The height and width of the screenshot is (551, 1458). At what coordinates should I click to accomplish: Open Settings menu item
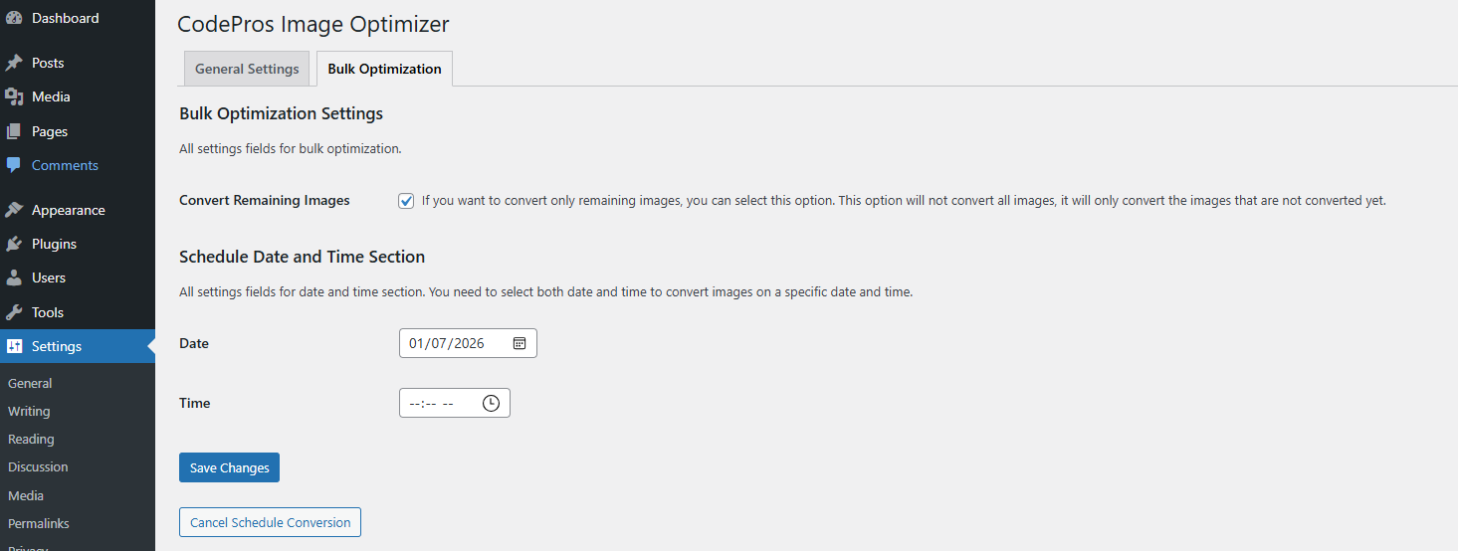pyautogui.click(x=78, y=346)
